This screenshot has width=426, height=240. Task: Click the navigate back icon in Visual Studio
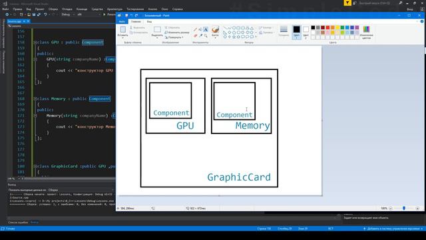click(7, 15)
